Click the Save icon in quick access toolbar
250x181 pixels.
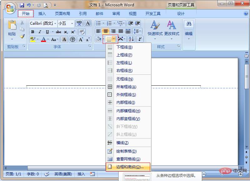point(22,5)
